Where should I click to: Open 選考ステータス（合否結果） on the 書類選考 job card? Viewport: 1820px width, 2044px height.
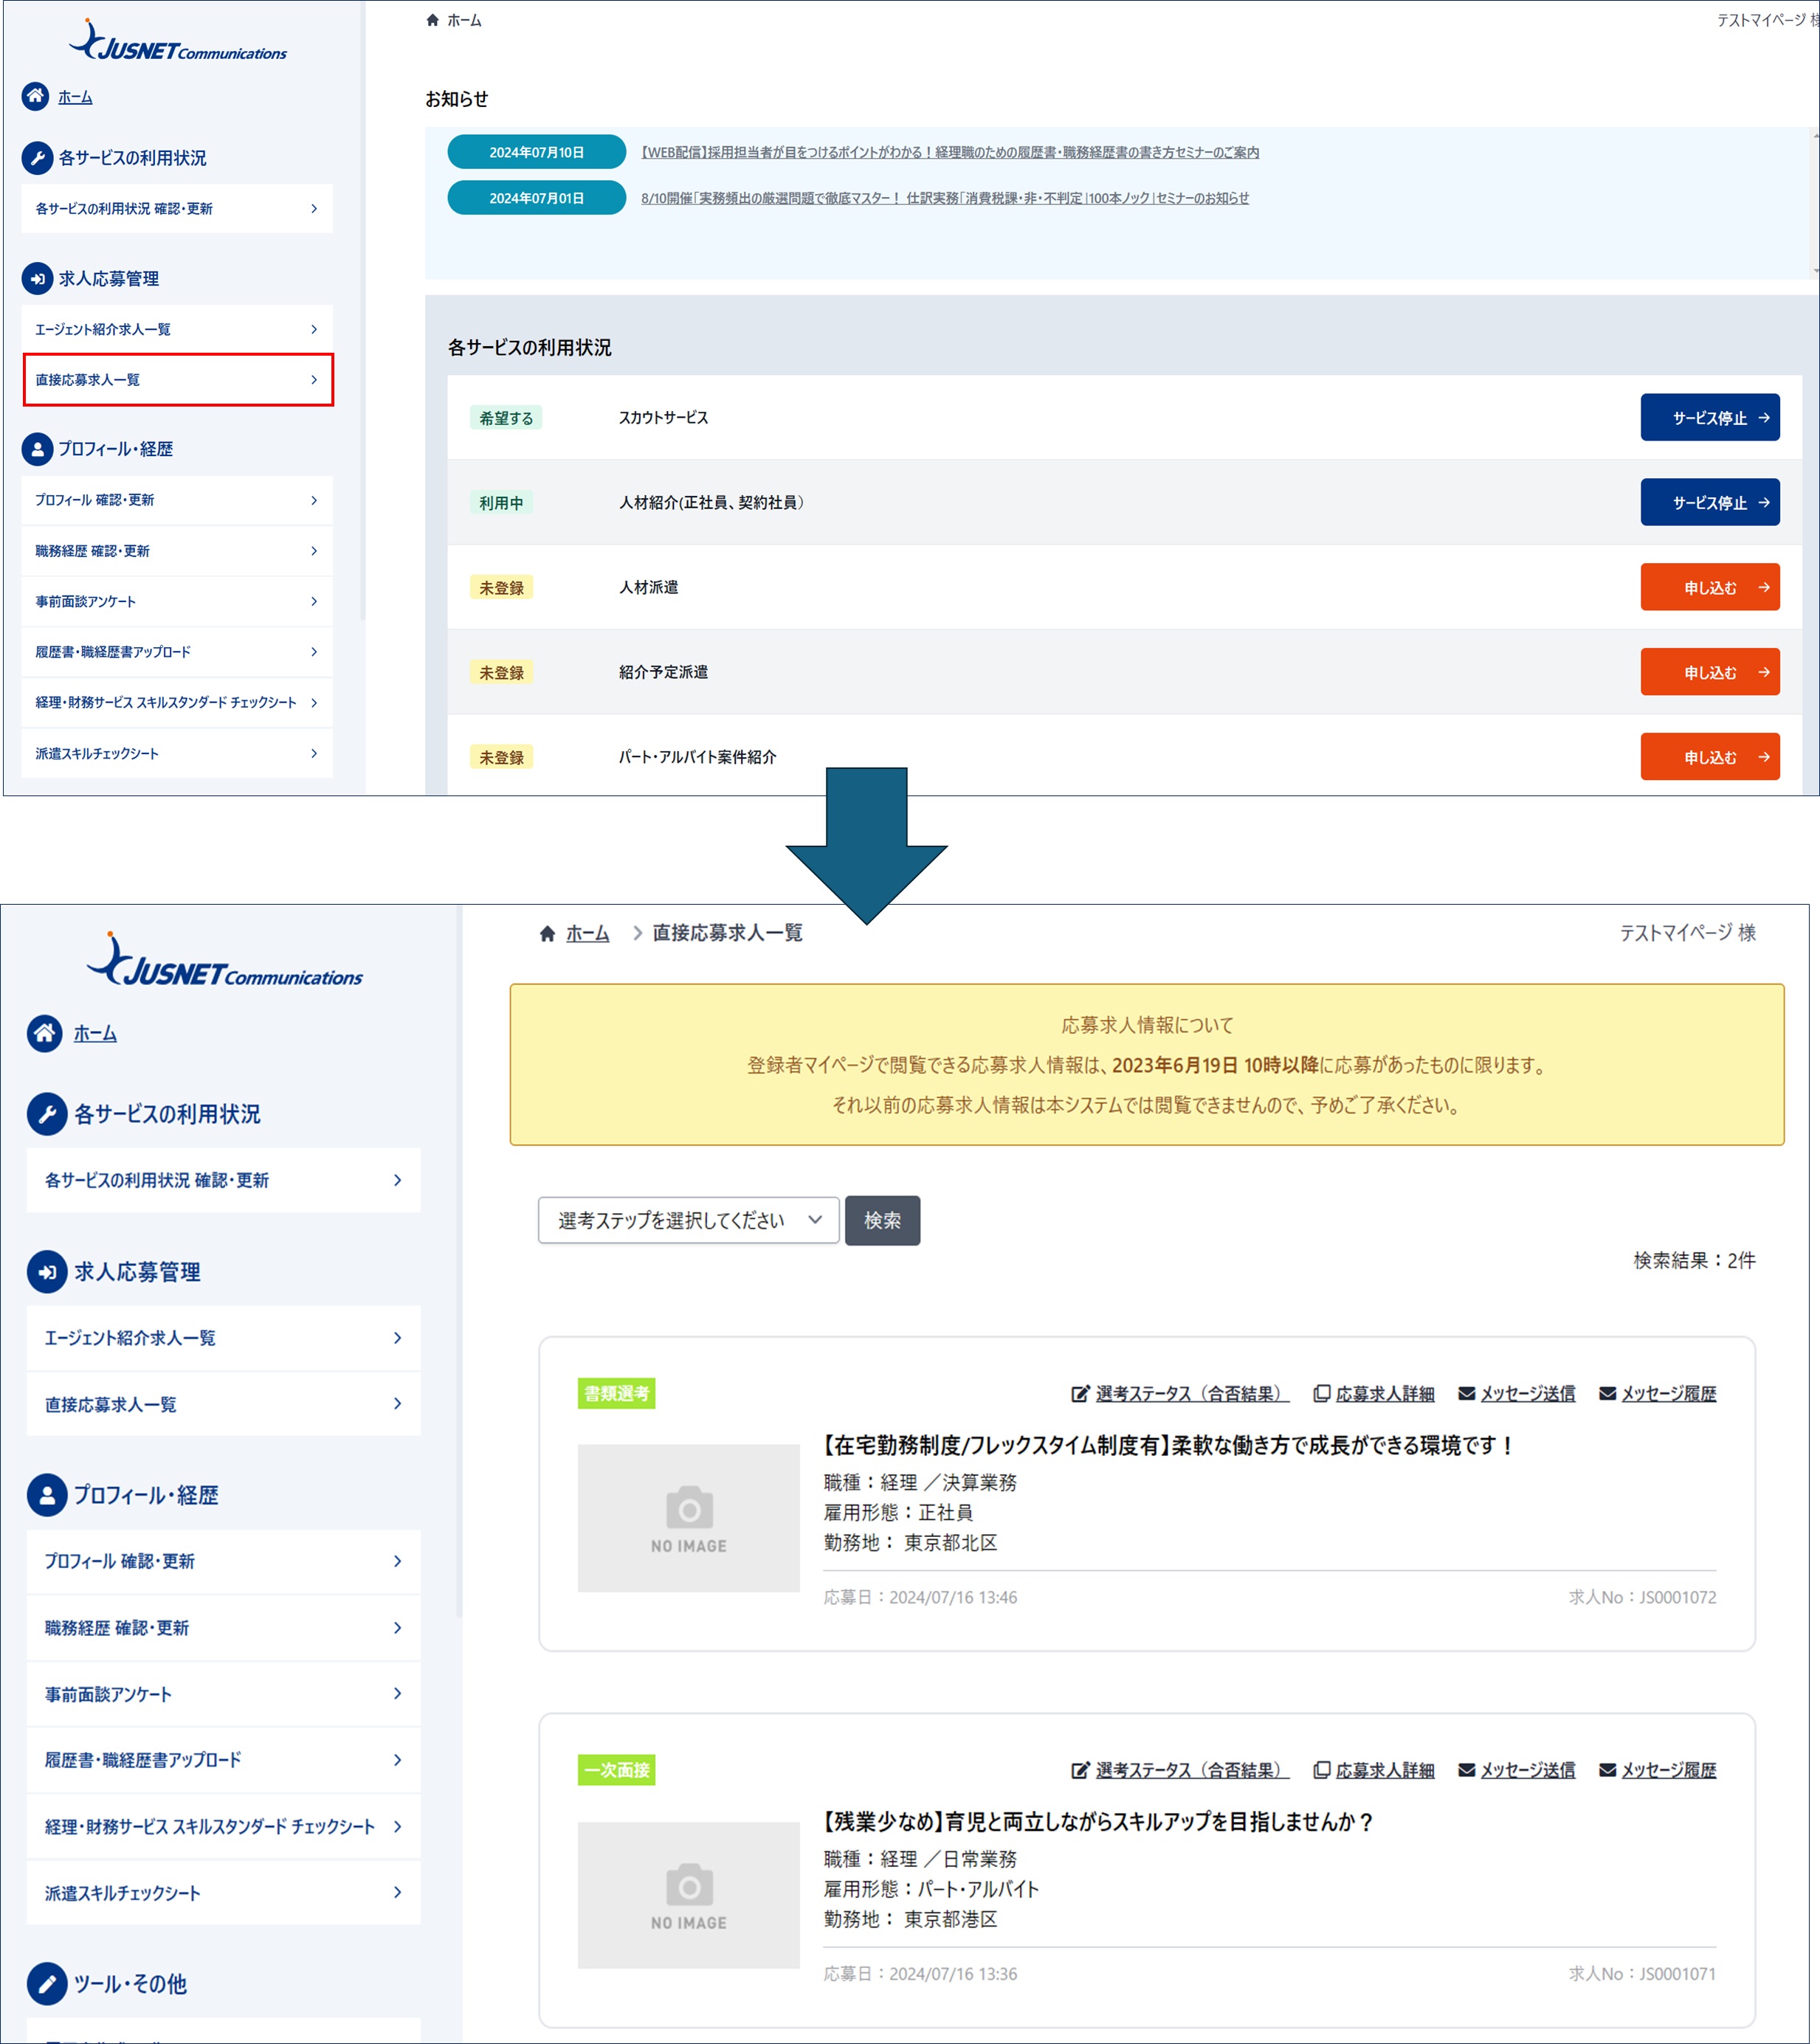(x=1180, y=1393)
